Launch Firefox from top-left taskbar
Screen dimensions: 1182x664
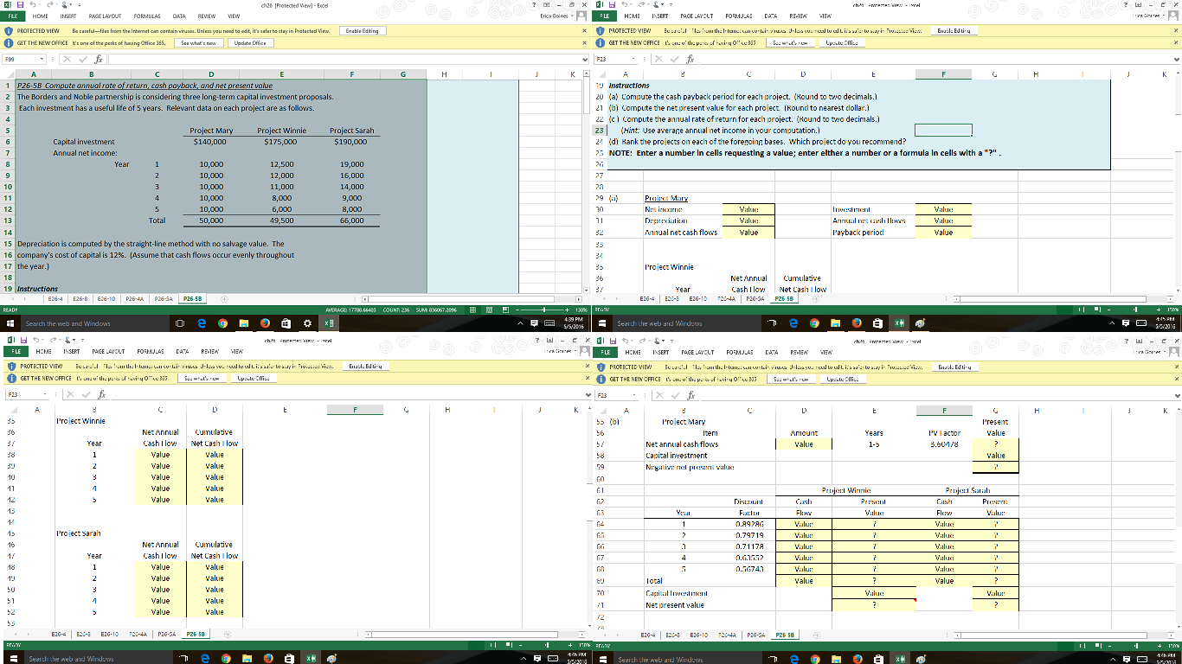click(x=264, y=323)
